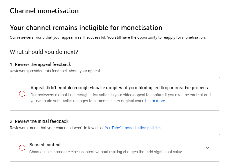Click the appeal wasn't successful message
Screen dimensions: 228x166
tap(108, 37)
